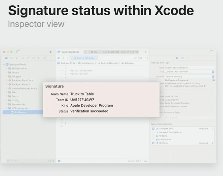
Task: Collapse the XCFrameworks folder
Action: coord(7,109)
